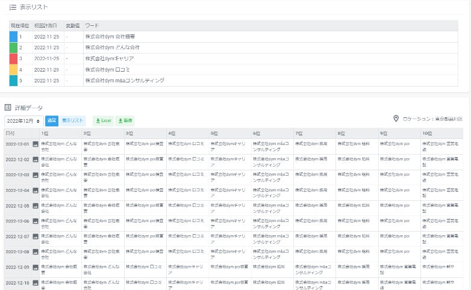The width and height of the screenshot is (471, 290).
Task: Click the table icon beside 詳細データ heading
Action: click(x=8, y=108)
